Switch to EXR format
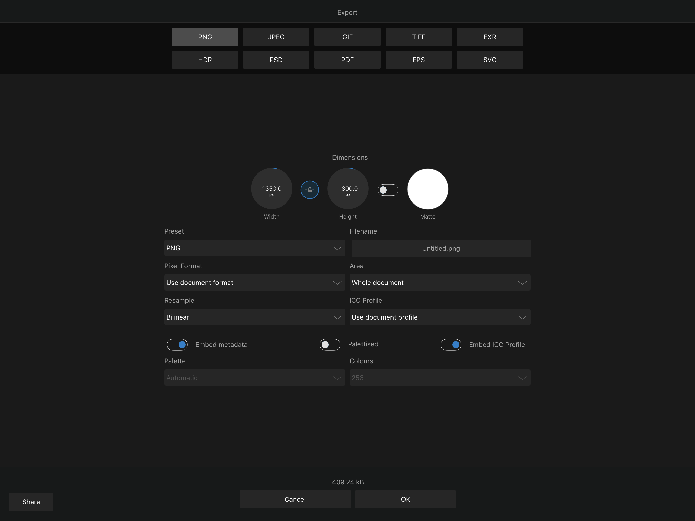 [x=490, y=37]
